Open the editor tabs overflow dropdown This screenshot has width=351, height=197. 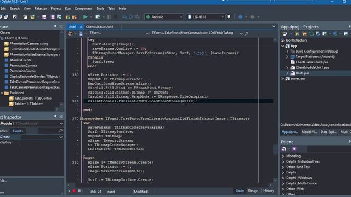pyautogui.click(x=274, y=27)
